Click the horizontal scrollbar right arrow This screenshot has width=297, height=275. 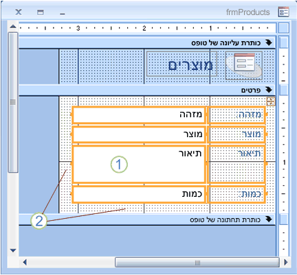coord(285,262)
